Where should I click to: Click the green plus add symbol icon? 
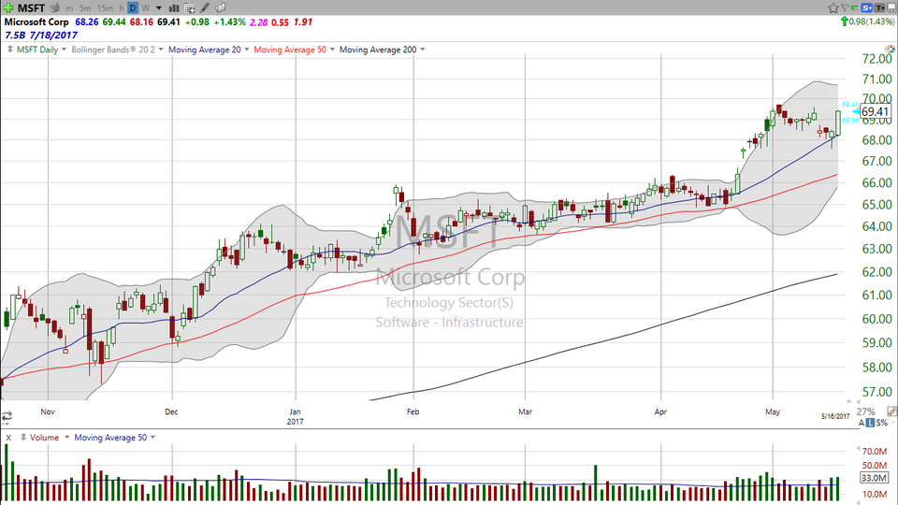pyautogui.click(x=8, y=7)
